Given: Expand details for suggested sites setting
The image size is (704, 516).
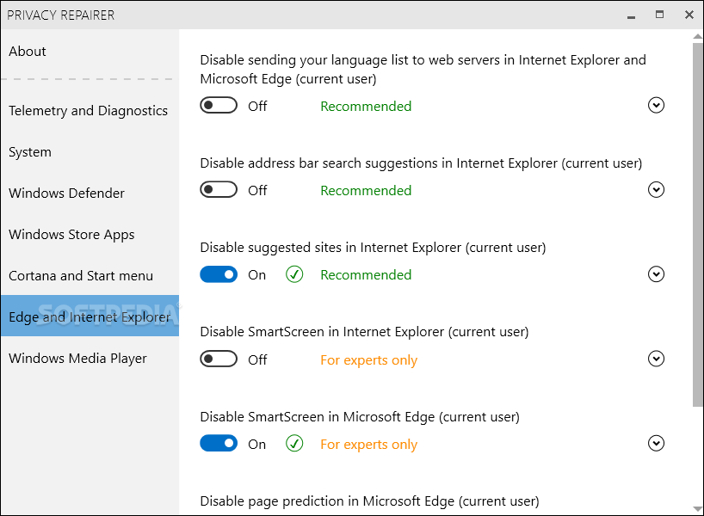Looking at the screenshot, I should (656, 274).
